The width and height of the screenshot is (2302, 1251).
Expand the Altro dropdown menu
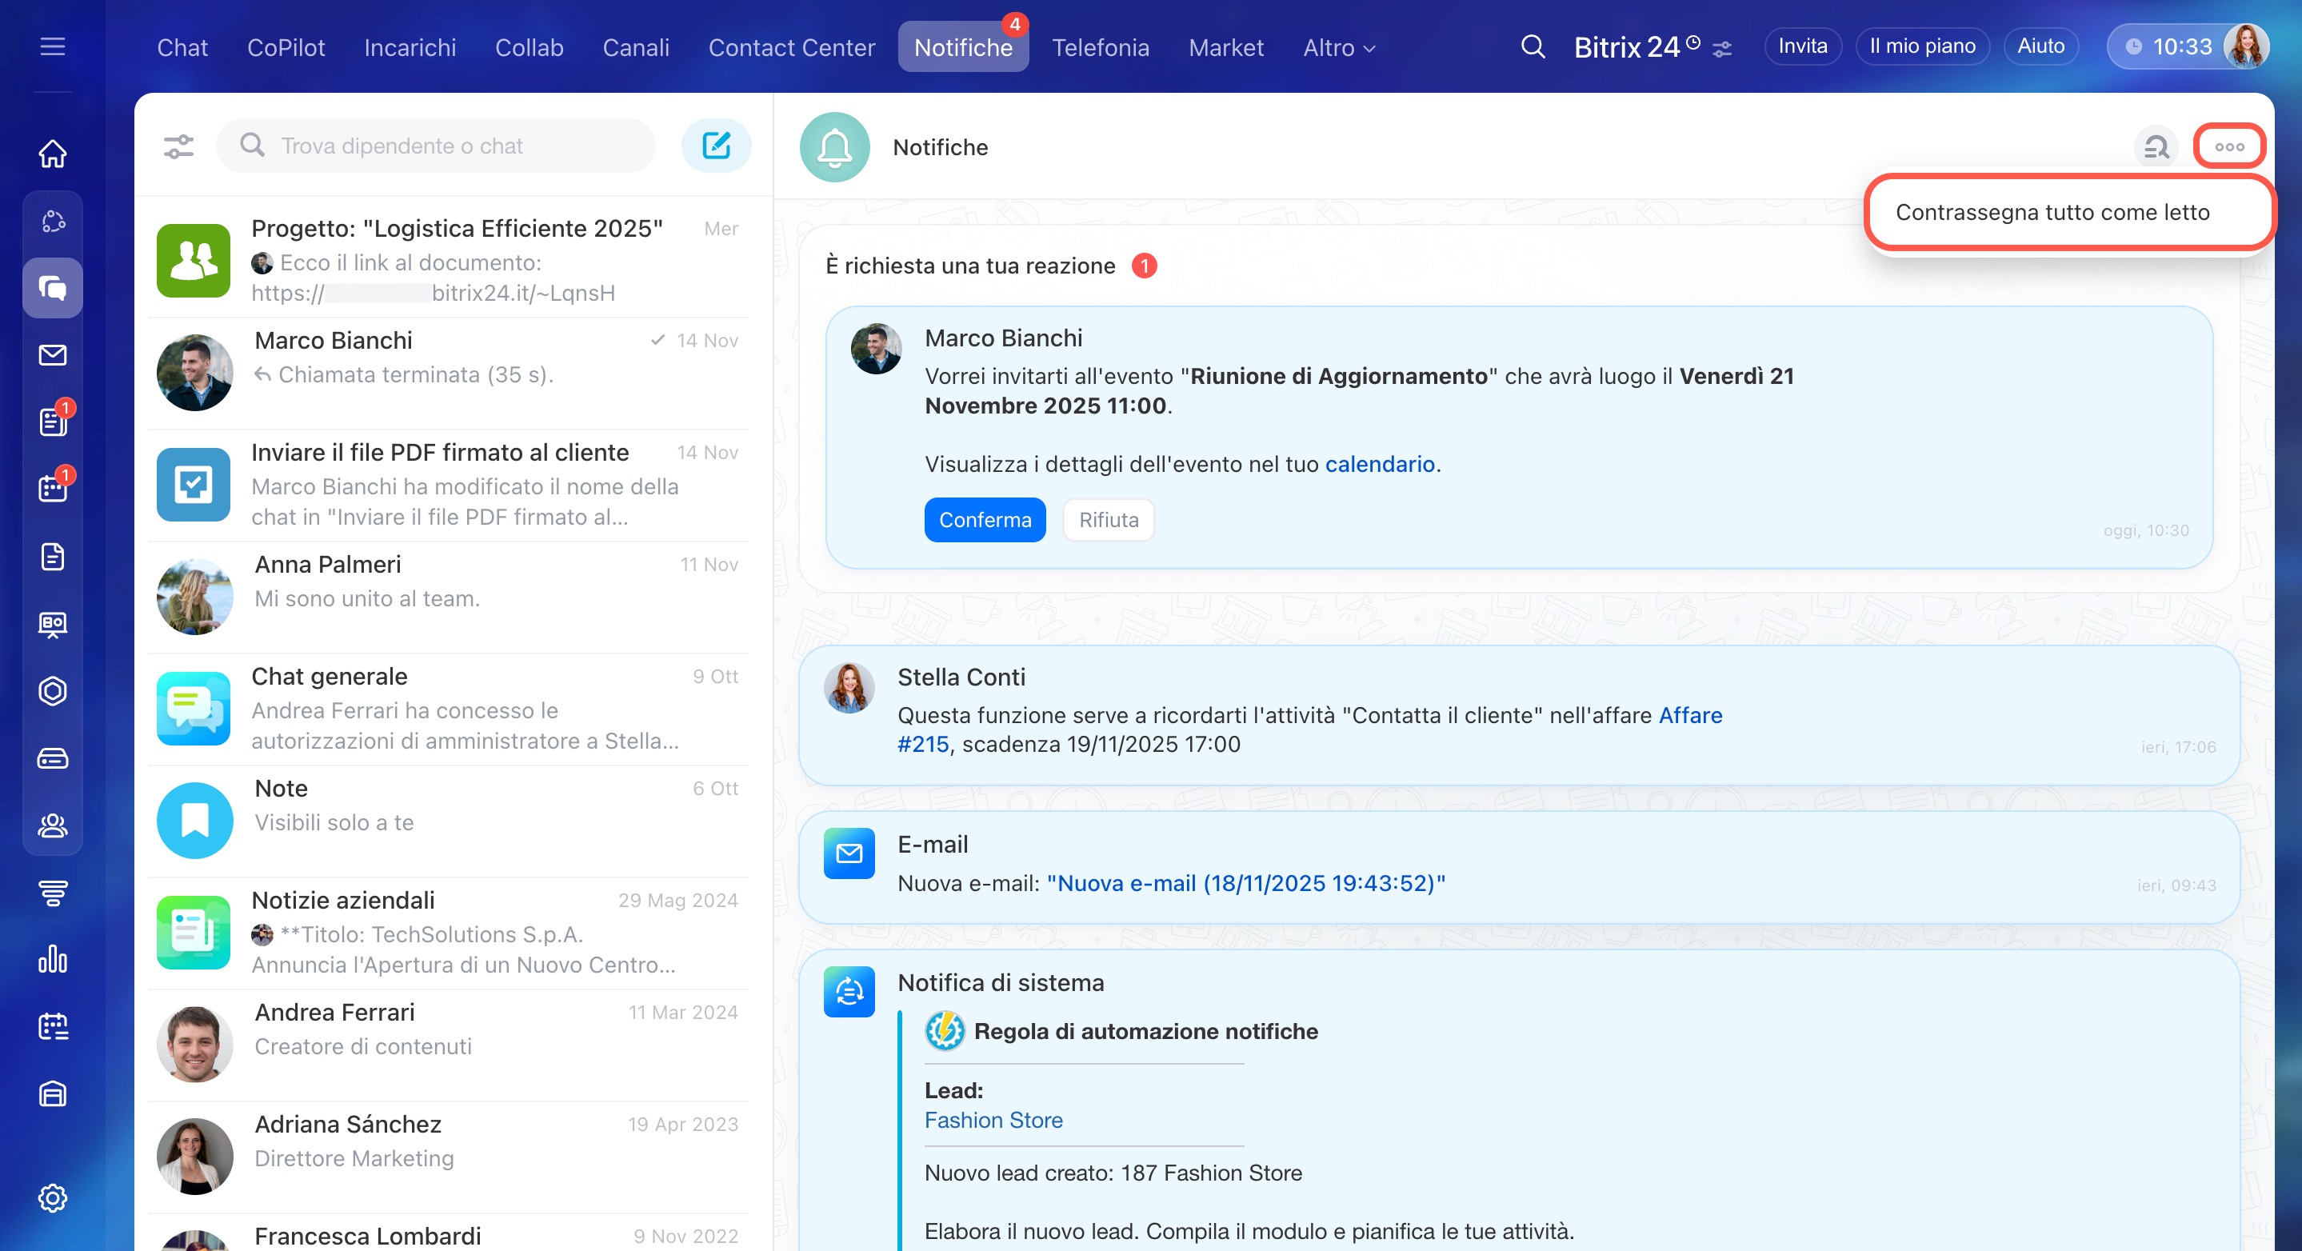pos(1339,47)
